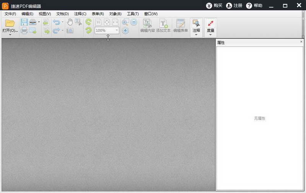The width and height of the screenshot is (306, 193).
Task: Open the 文件(F) menu
Action: [x=10, y=14]
